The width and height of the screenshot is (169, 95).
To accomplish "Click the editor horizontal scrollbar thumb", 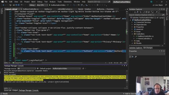I will tap(62, 63).
